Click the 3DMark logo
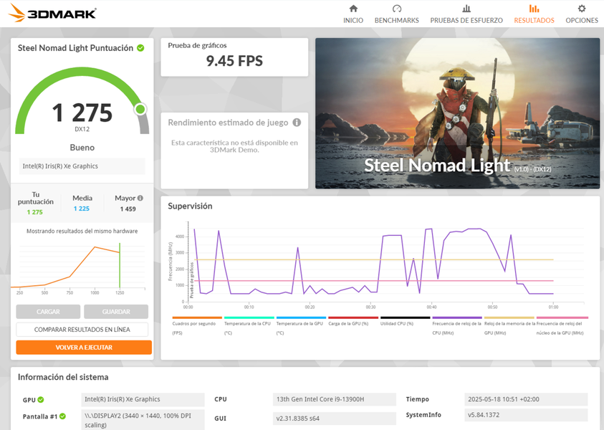This screenshot has width=604, height=430. pyautogui.click(x=52, y=12)
